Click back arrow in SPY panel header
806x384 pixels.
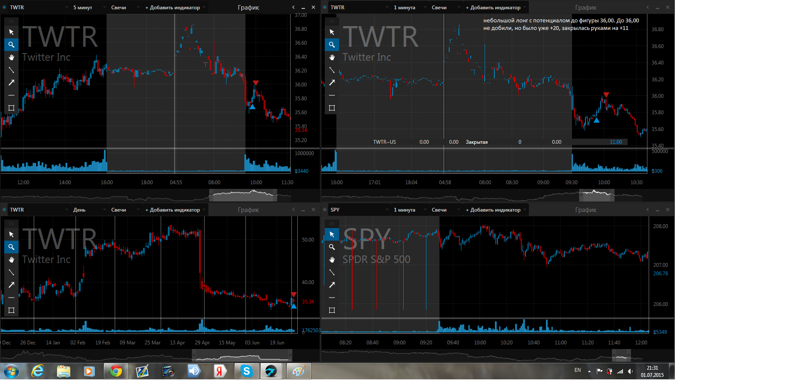click(x=648, y=210)
